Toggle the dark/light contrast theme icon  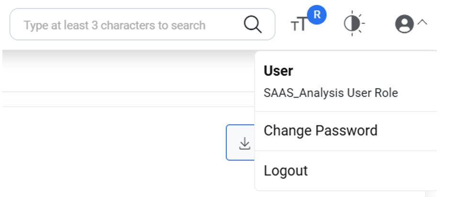[354, 24]
